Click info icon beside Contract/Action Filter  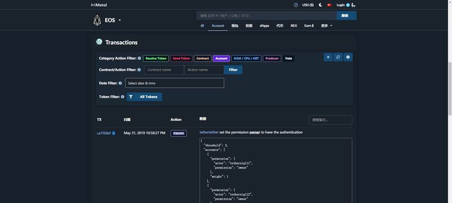(139, 69)
